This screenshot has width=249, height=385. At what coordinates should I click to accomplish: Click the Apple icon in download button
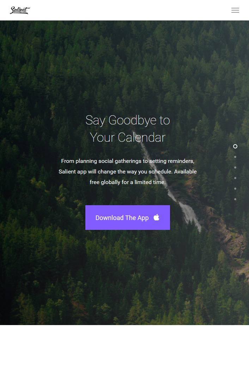(x=157, y=217)
